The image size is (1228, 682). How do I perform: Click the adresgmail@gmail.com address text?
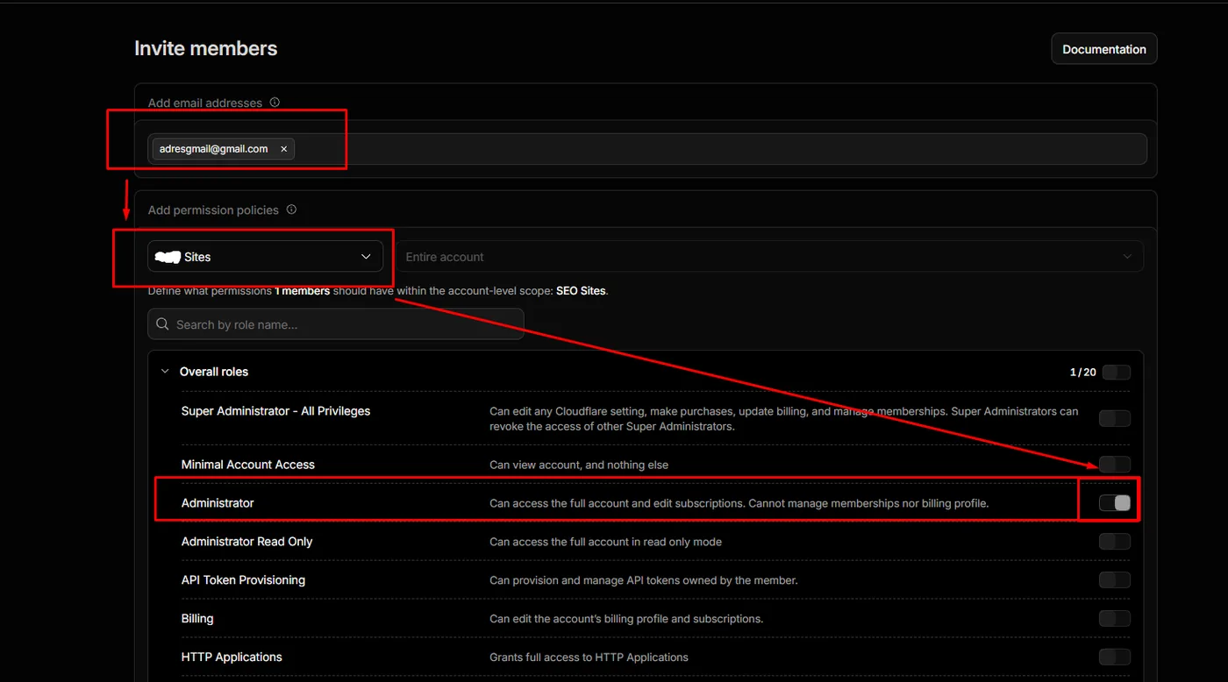(213, 149)
